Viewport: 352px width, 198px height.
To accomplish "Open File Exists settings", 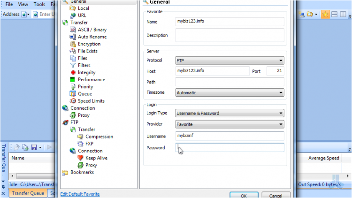I will (x=88, y=51).
